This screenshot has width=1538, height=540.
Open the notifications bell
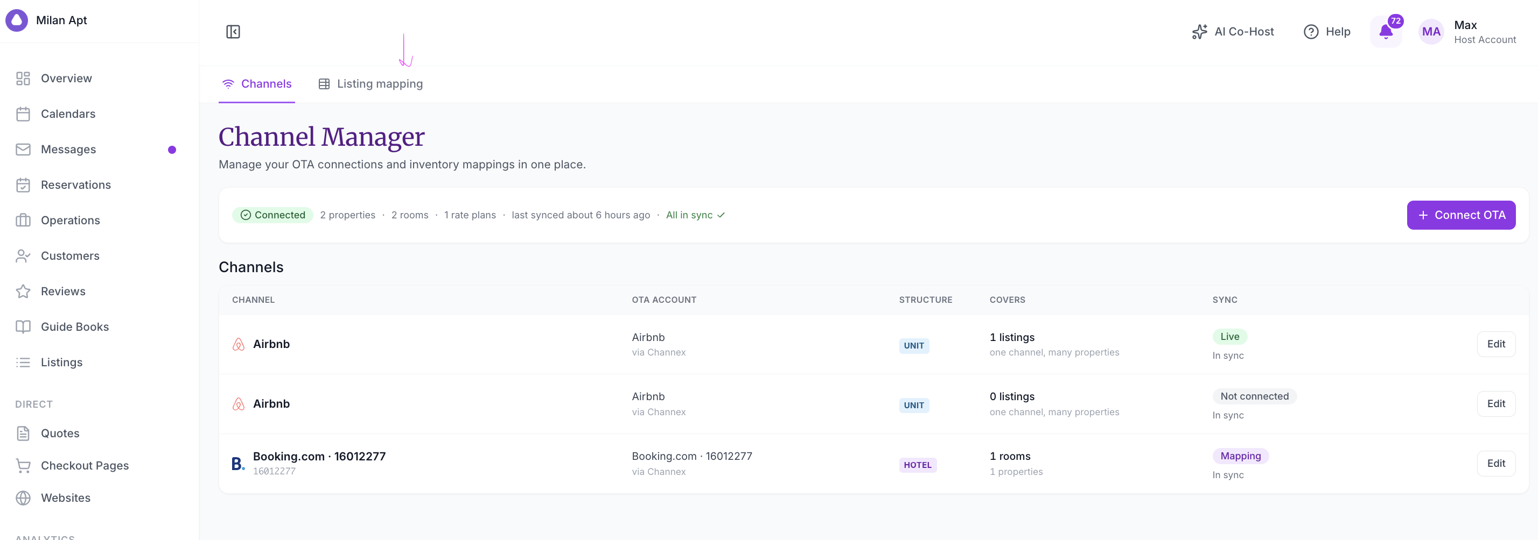pyautogui.click(x=1386, y=32)
